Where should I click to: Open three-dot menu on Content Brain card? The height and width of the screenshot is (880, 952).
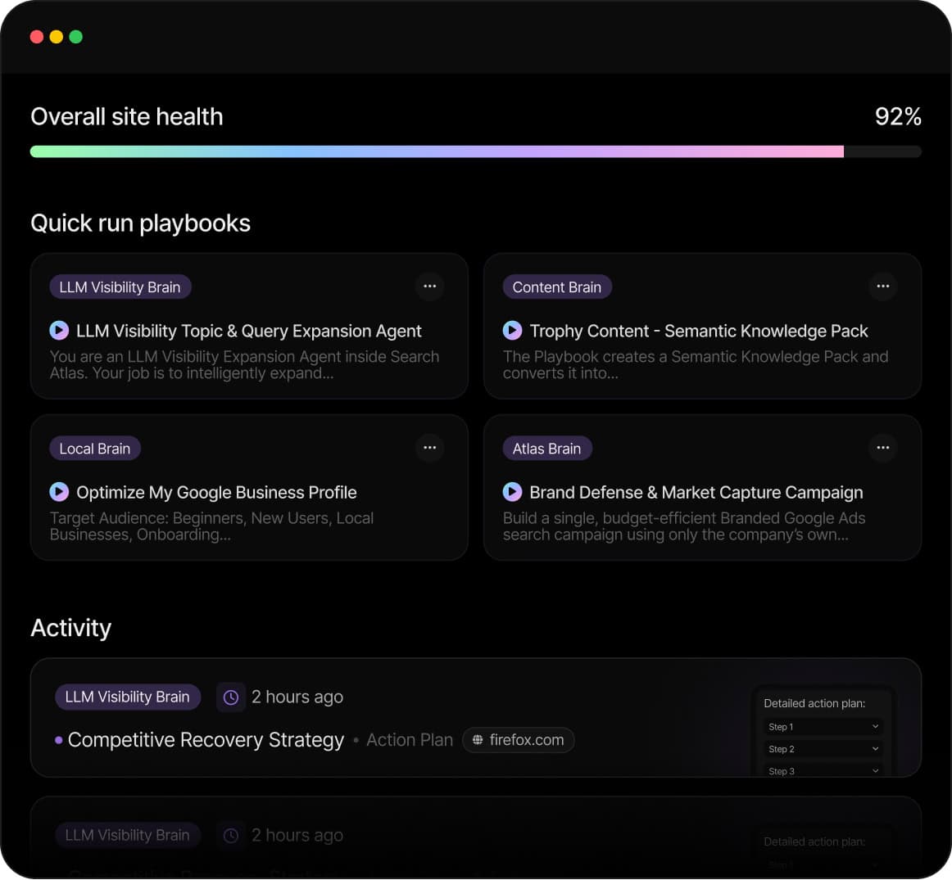[882, 287]
